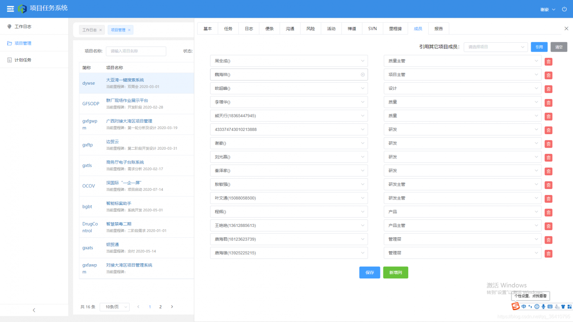Delete the 叶文通(15088058500) member row

pos(548,199)
